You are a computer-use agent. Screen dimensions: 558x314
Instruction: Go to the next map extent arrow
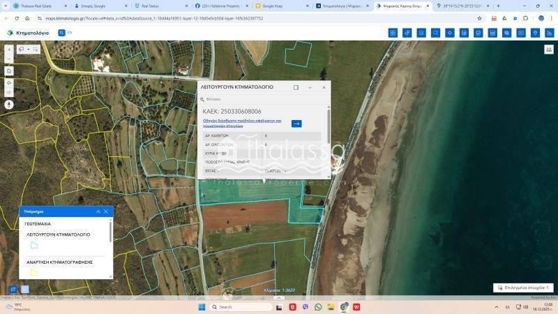pyautogui.click(x=9, y=92)
